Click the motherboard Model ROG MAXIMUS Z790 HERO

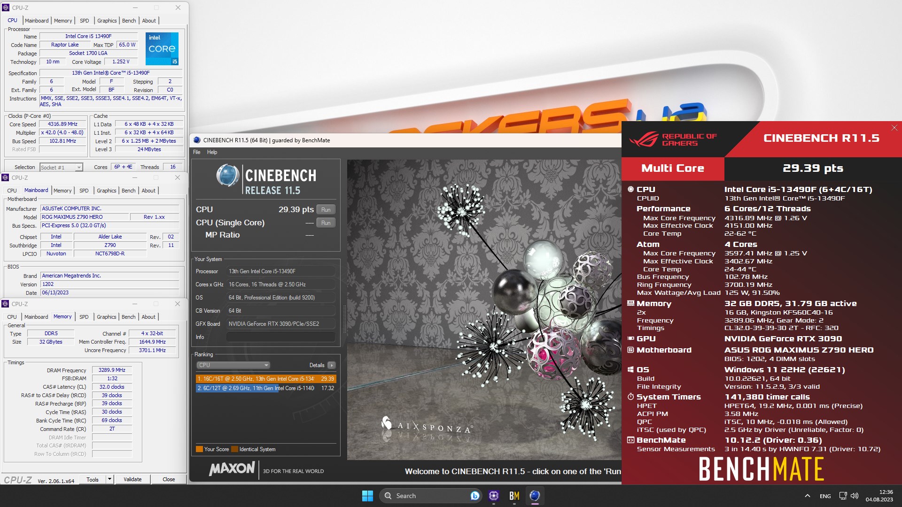click(85, 217)
